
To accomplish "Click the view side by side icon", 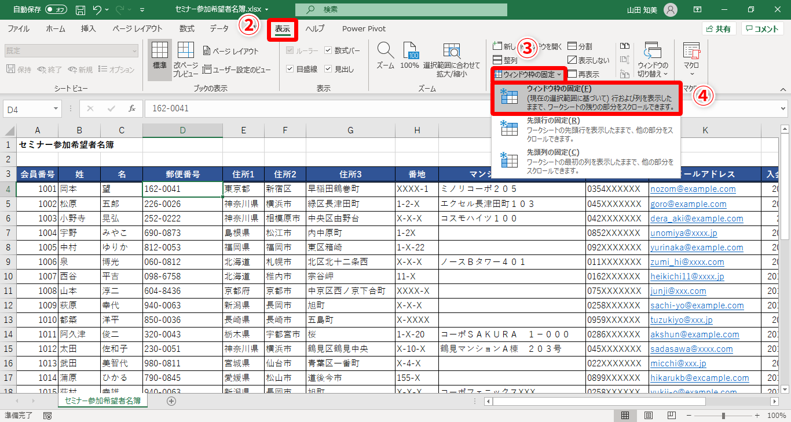I will (625, 46).
